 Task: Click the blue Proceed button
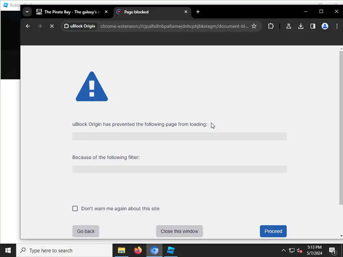(x=273, y=231)
